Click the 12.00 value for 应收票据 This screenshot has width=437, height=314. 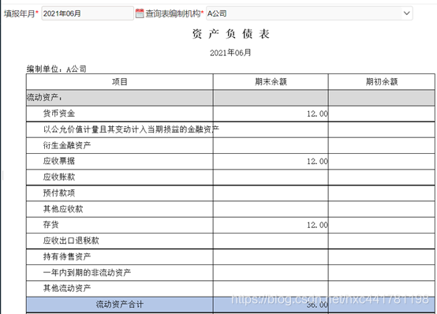click(x=317, y=162)
